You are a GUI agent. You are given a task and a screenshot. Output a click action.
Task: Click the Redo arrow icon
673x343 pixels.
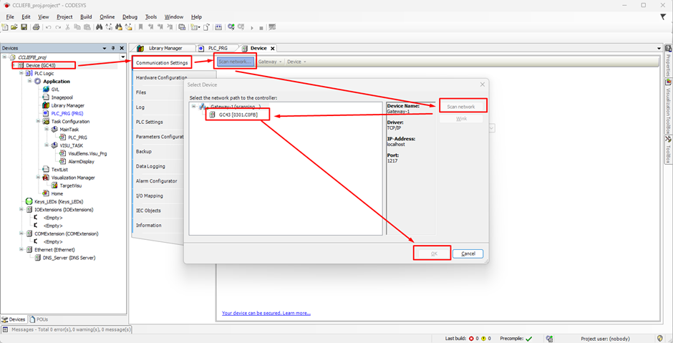58,27
